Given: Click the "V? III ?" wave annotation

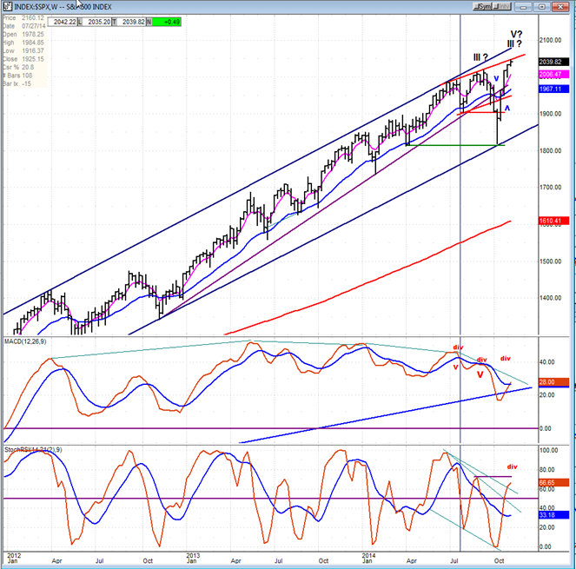Looking at the screenshot, I should click(x=513, y=38).
